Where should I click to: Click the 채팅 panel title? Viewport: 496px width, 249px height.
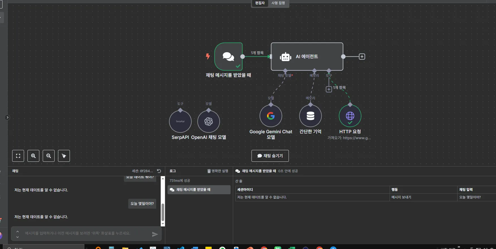tap(15, 171)
